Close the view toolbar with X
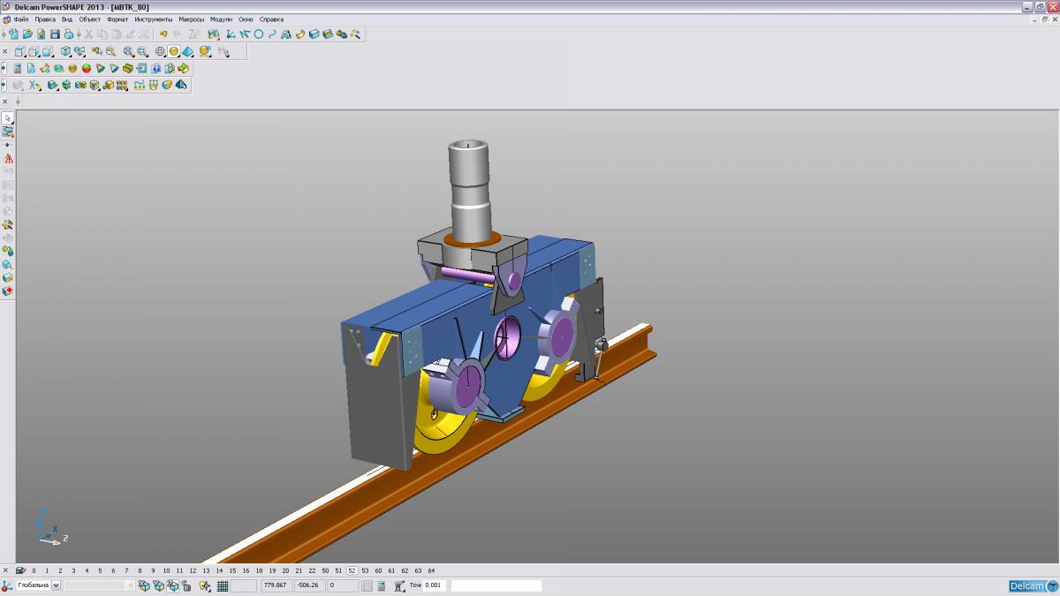 click(5, 52)
